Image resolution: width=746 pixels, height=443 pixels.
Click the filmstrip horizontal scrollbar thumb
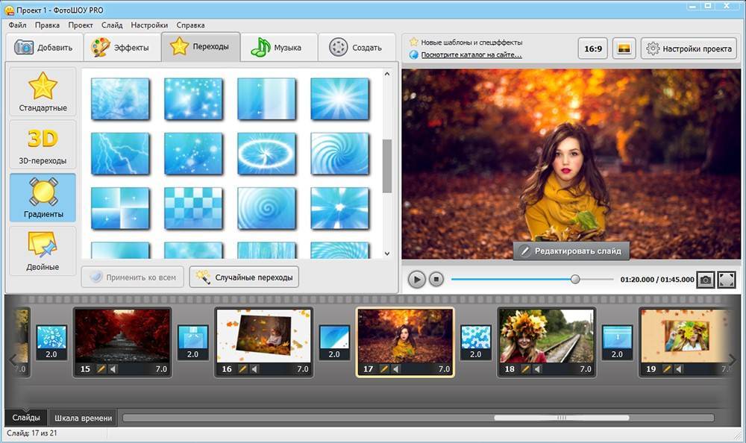562,418
